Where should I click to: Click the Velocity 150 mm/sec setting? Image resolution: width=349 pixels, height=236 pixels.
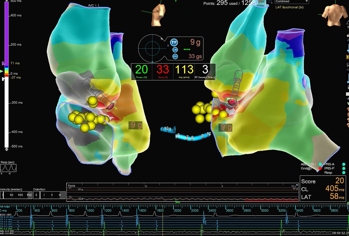(x=30, y=195)
